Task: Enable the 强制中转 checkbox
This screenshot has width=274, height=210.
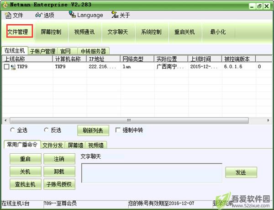Action: point(118,130)
